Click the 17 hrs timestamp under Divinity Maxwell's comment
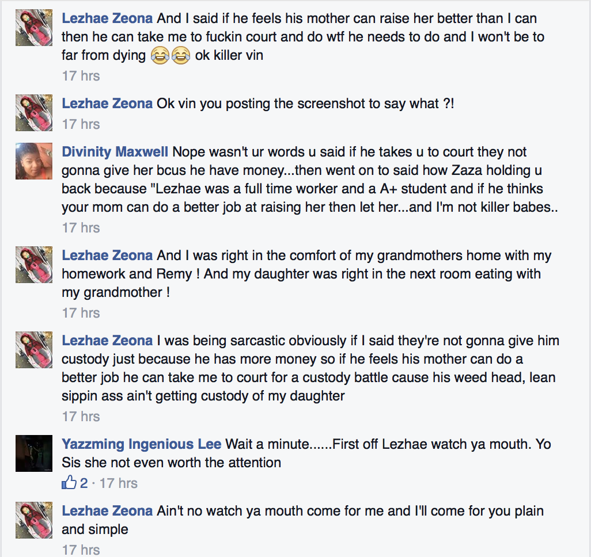The height and width of the screenshot is (557, 591). (x=81, y=227)
